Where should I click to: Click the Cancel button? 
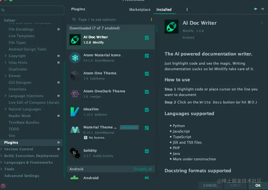[x=210, y=185]
